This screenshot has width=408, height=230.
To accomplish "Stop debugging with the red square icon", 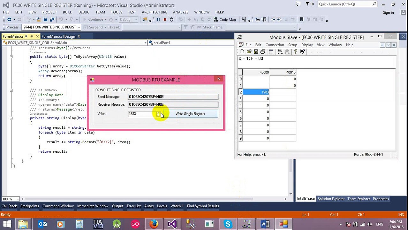I will pyautogui.click(x=165, y=19).
